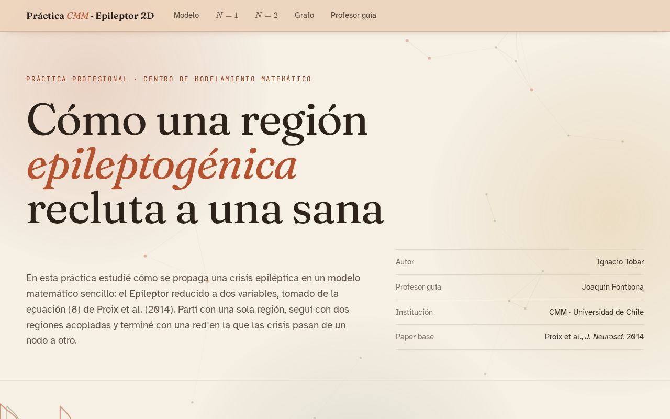Select the name Joaquín Fontbona
This screenshot has width=670, height=419.
613,287
